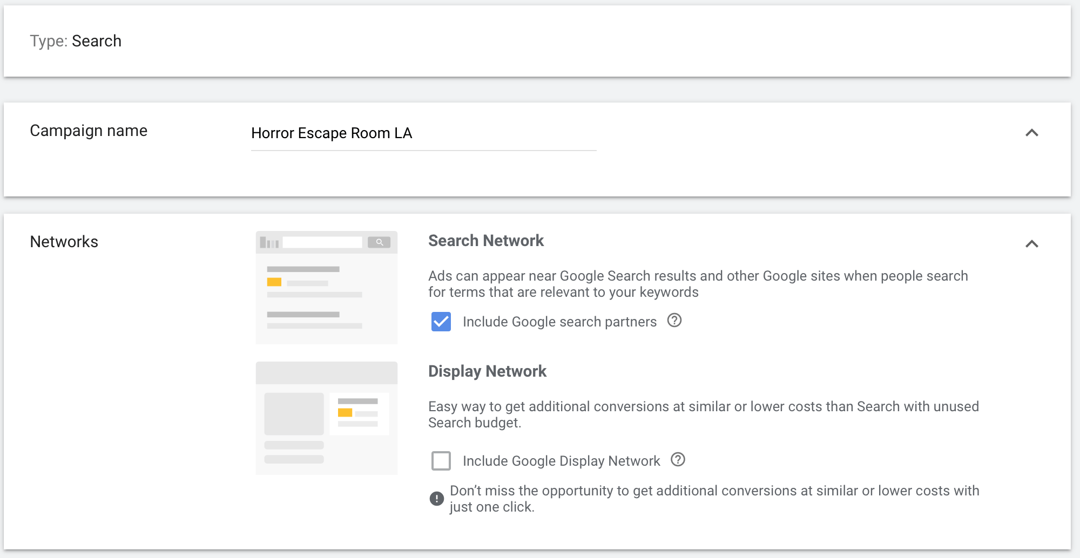1080x558 pixels.
Task: Collapse the Campaign name section
Action: coord(1032,131)
